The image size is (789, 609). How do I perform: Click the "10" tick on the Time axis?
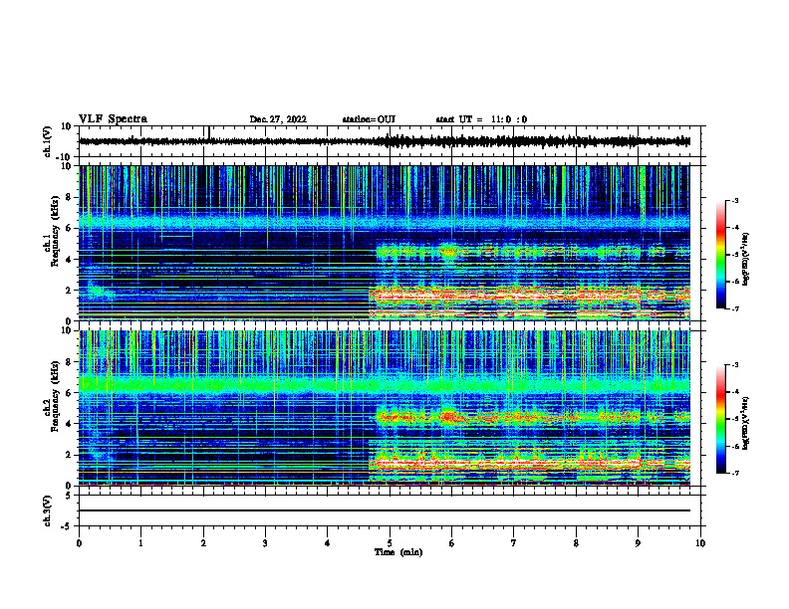tap(700, 543)
